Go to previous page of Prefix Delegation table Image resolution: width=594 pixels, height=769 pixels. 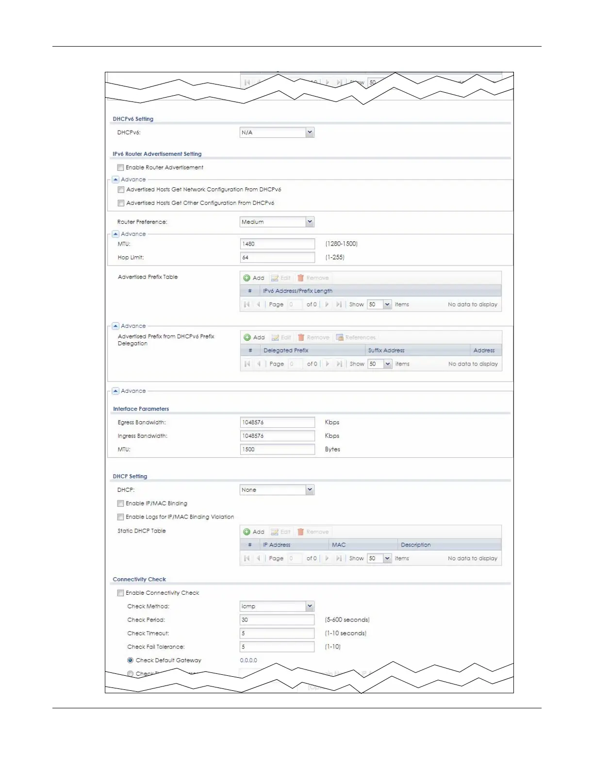pos(259,364)
